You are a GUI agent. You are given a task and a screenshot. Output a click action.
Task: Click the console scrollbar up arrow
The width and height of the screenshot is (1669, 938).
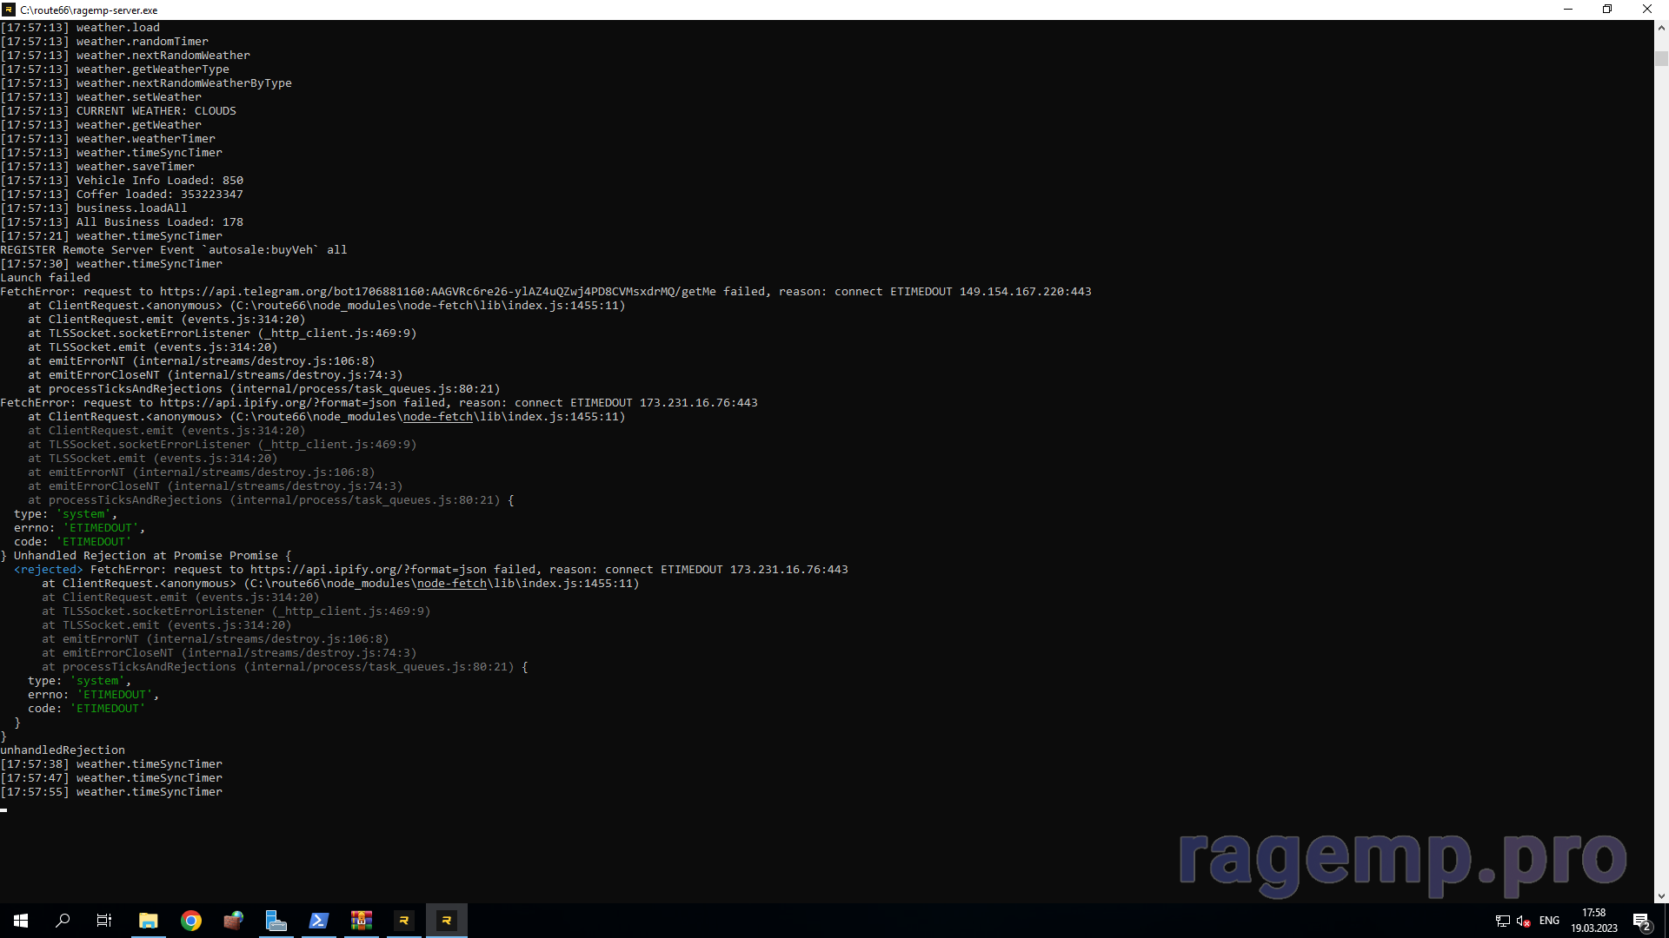1661,28
